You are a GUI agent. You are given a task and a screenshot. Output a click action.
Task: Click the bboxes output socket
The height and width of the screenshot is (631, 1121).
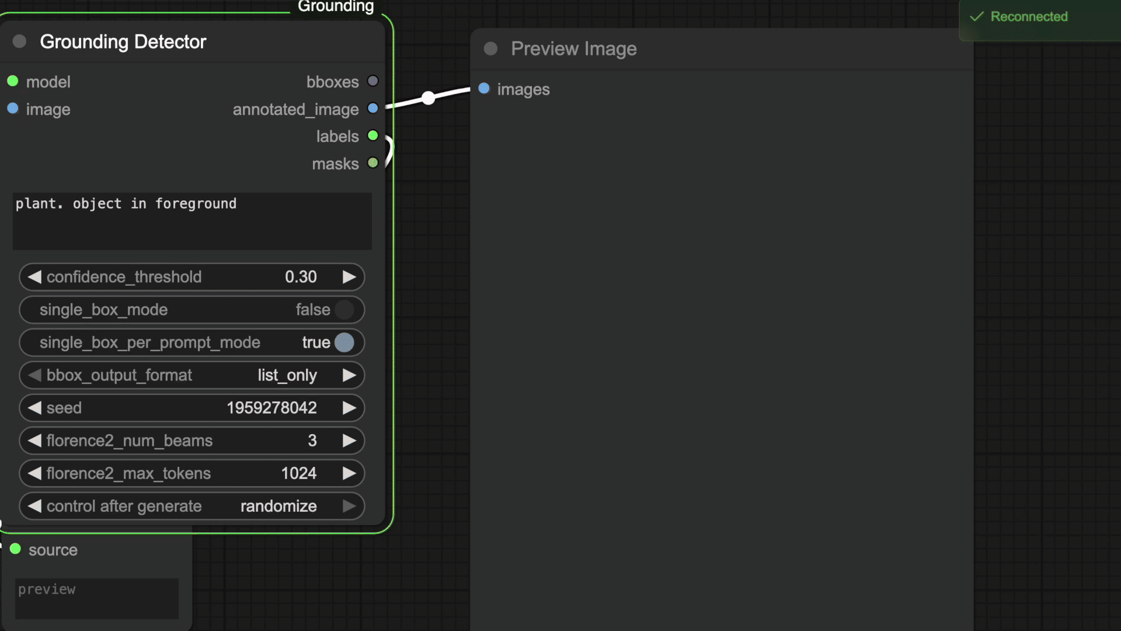click(372, 81)
